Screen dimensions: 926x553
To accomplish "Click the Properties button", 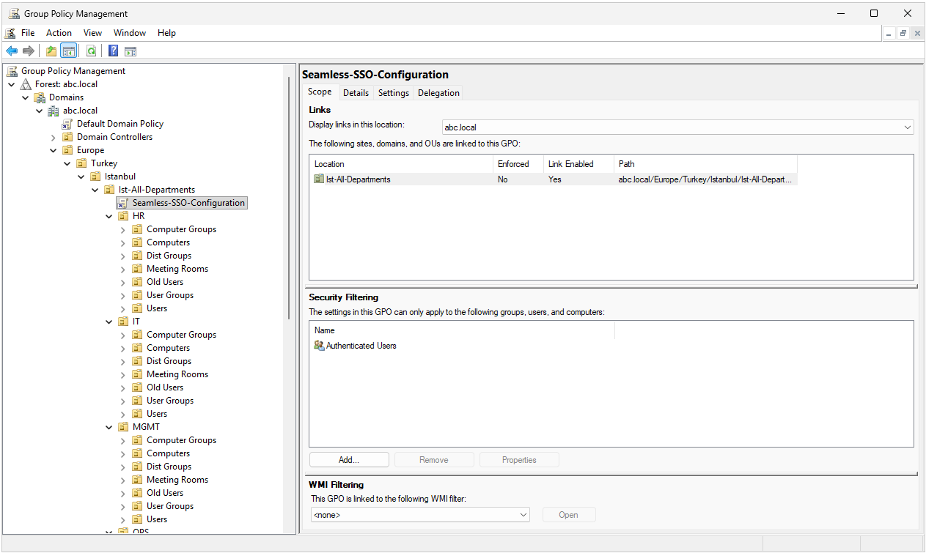I will tap(519, 460).
